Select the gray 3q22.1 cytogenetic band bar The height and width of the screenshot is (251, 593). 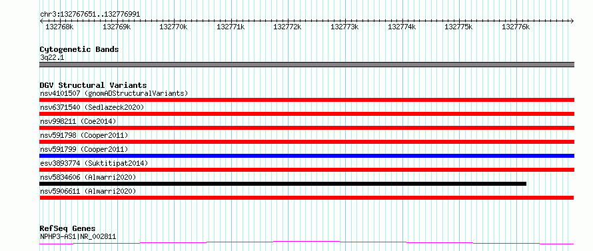click(306, 65)
